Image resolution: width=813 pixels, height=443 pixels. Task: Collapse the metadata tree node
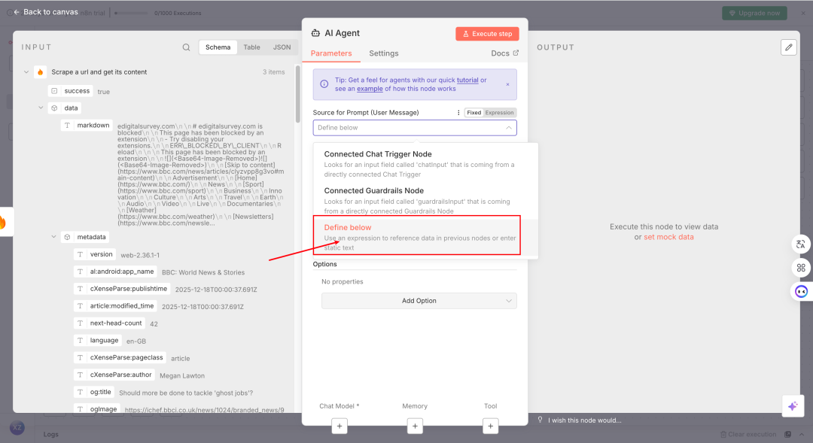coord(53,237)
